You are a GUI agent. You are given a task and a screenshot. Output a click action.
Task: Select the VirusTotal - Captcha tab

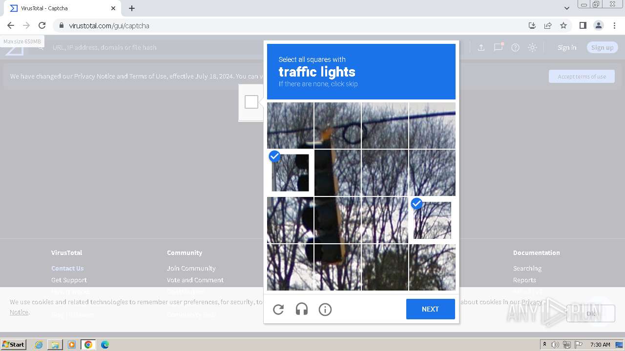click(x=62, y=8)
